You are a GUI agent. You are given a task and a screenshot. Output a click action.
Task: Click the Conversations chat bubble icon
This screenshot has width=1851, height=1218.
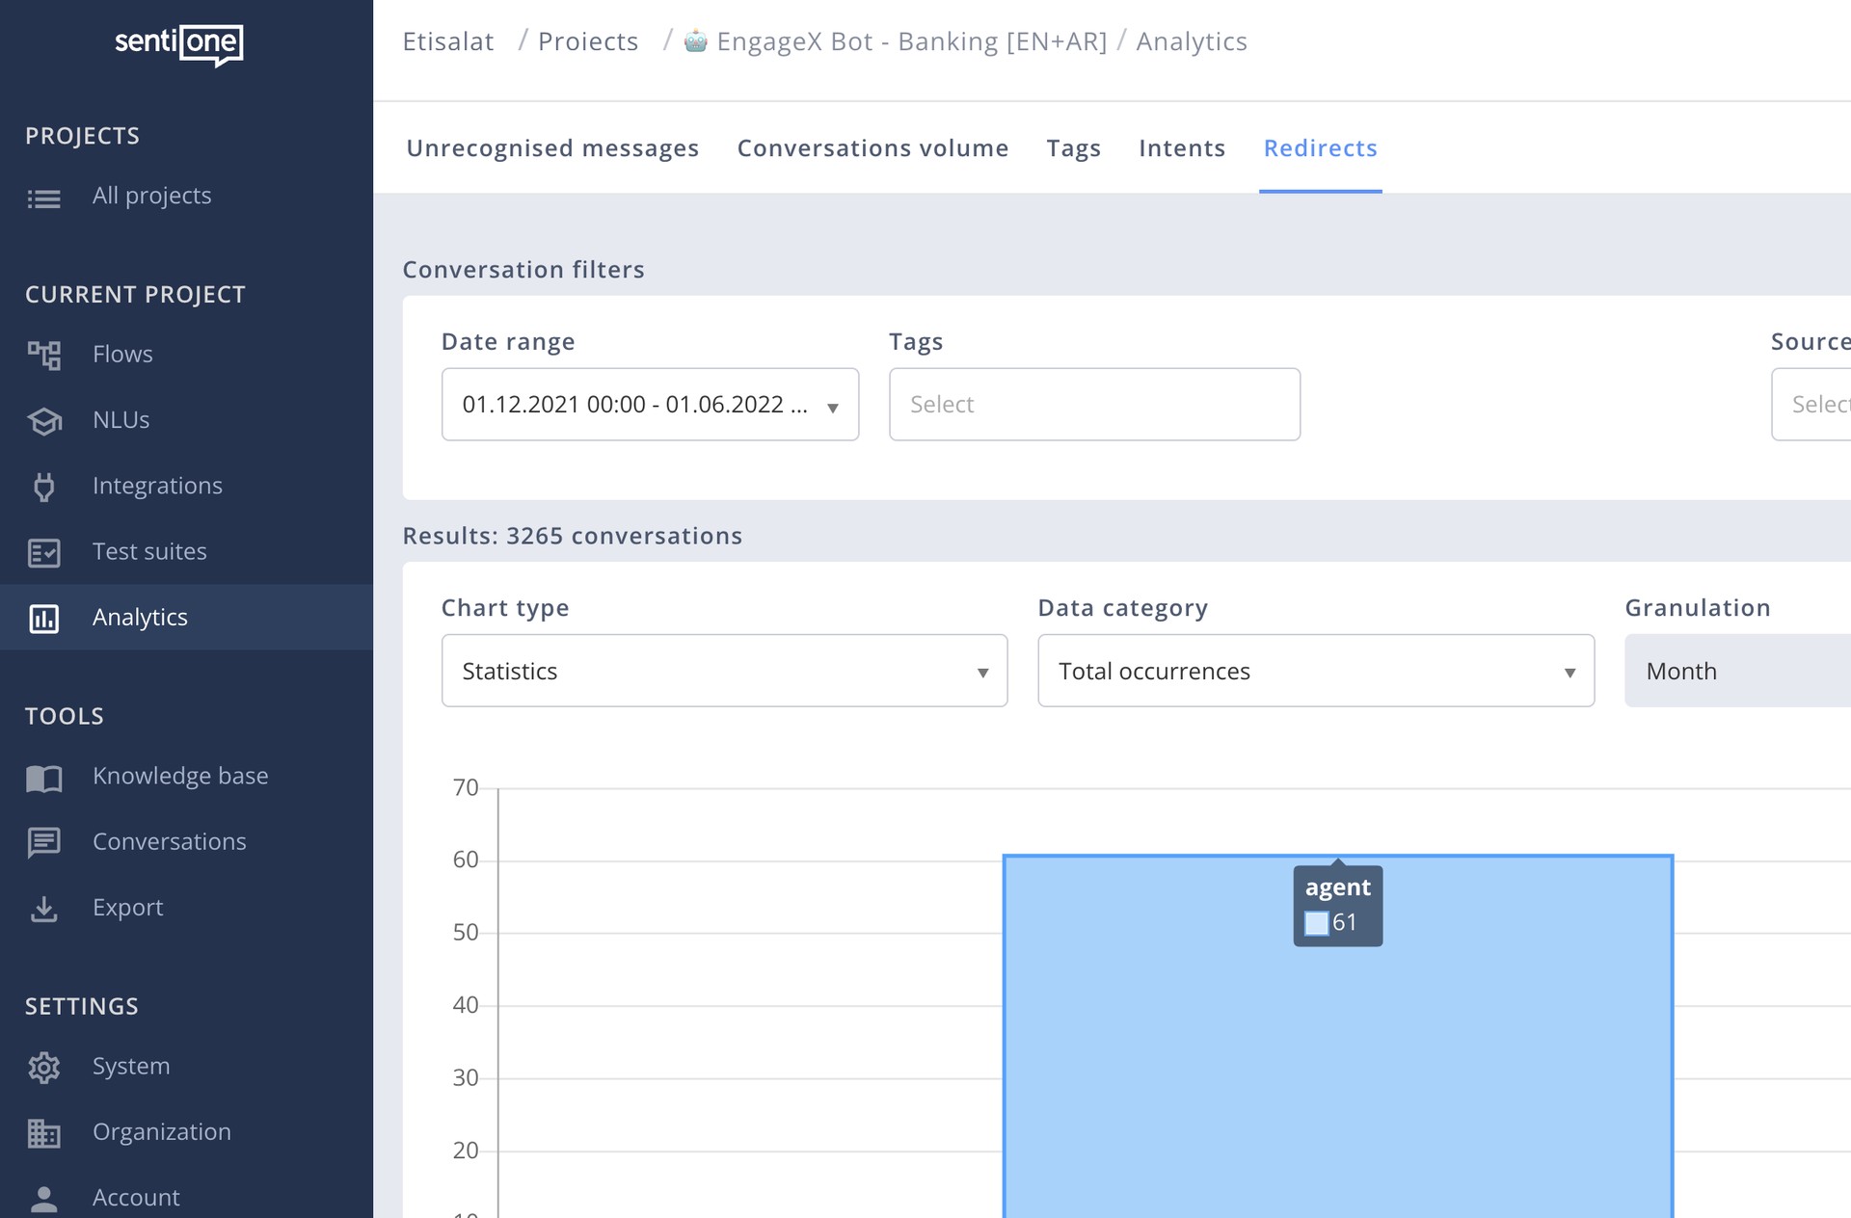44,842
